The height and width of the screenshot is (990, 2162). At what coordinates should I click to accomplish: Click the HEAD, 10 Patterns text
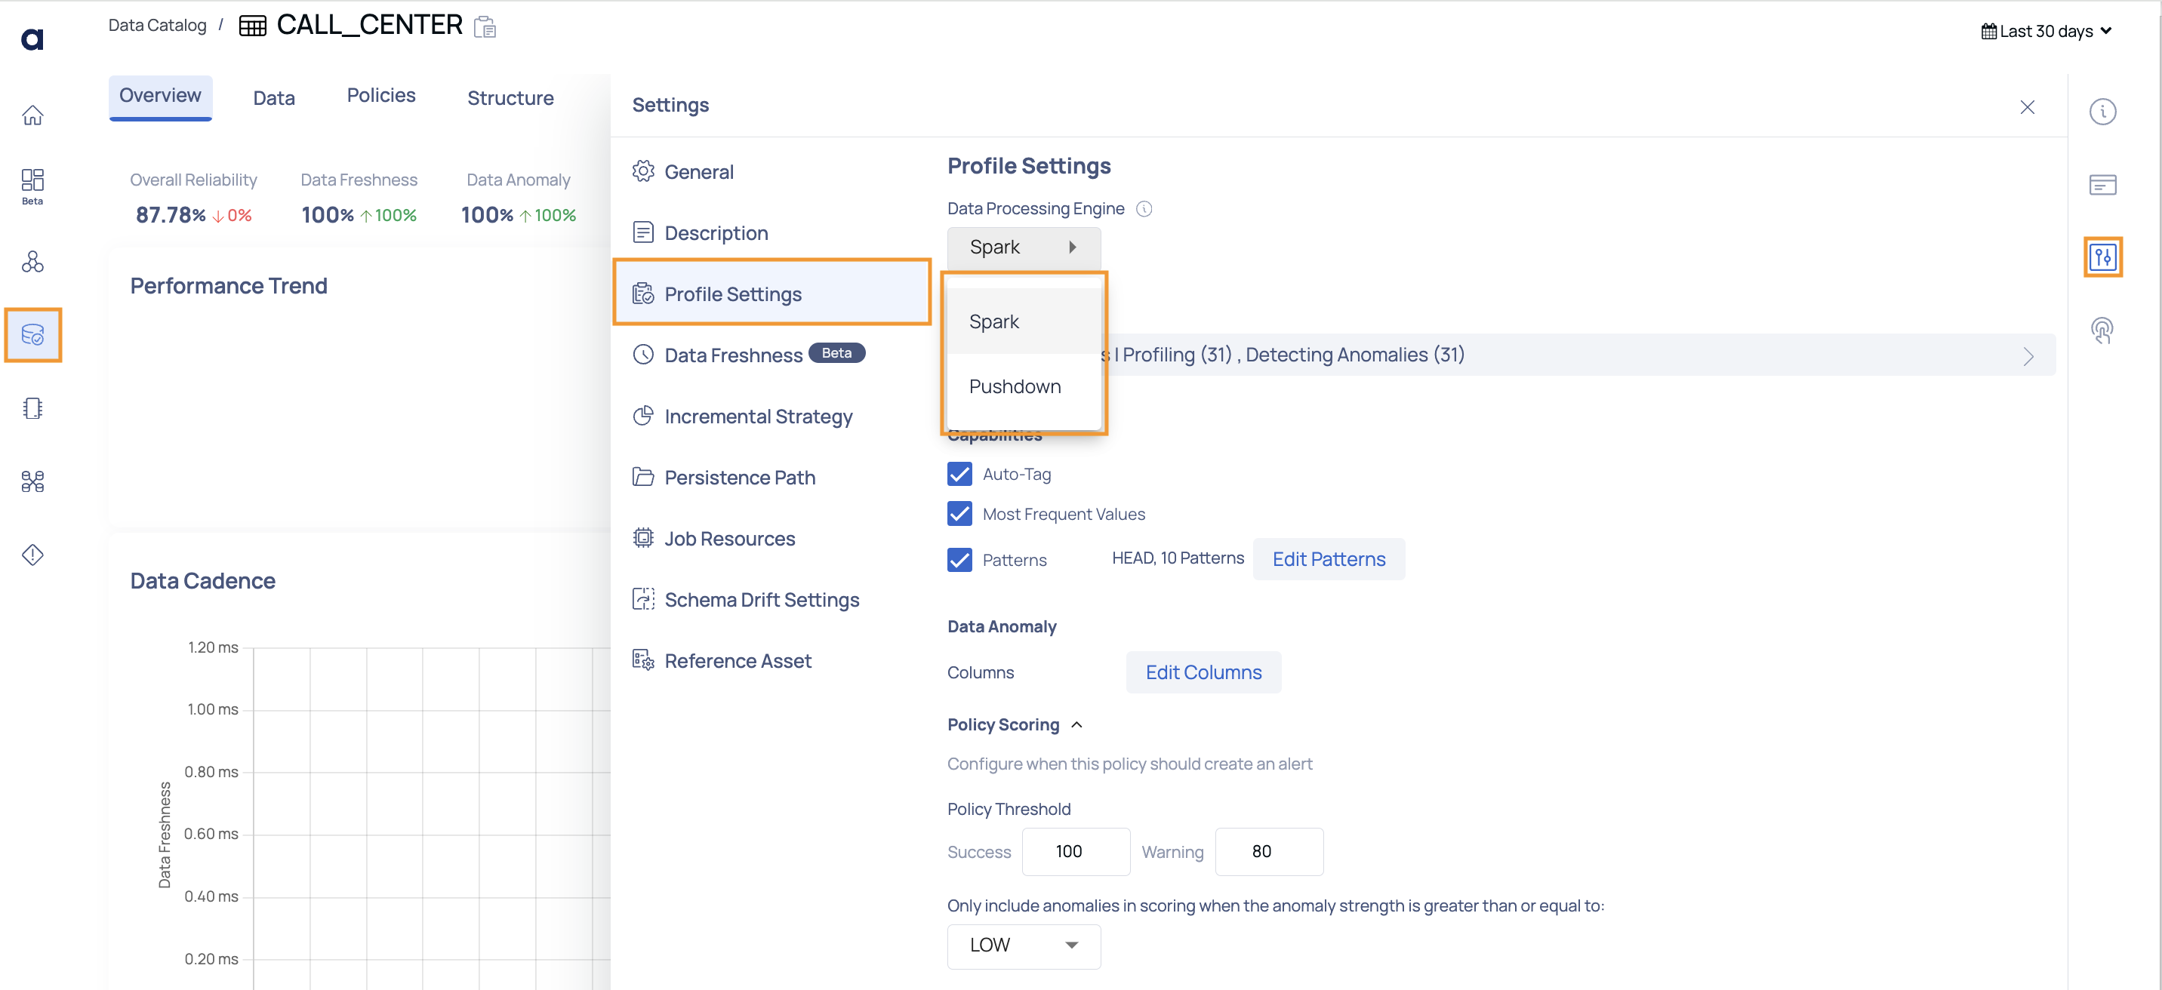[x=1178, y=558]
